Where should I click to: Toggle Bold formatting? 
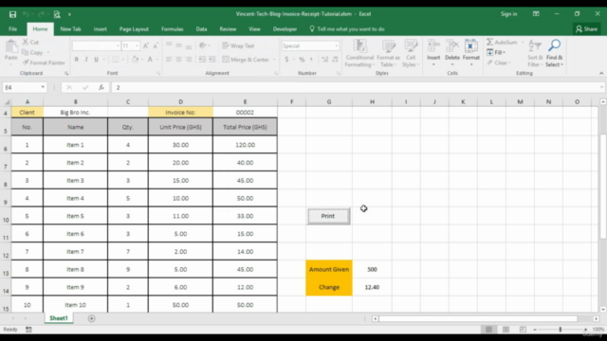[x=76, y=60]
